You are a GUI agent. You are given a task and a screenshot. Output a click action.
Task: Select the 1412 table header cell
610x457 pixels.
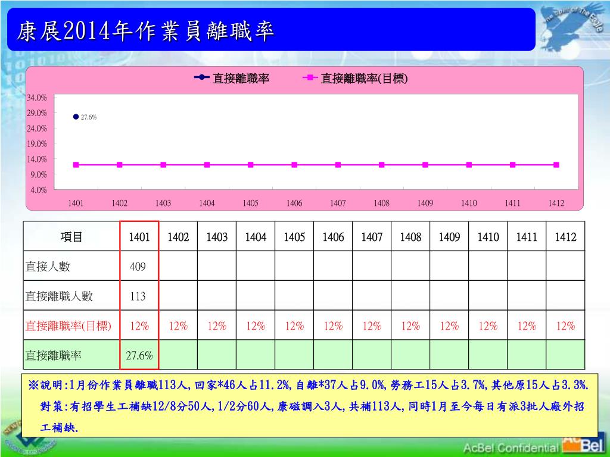(x=566, y=236)
